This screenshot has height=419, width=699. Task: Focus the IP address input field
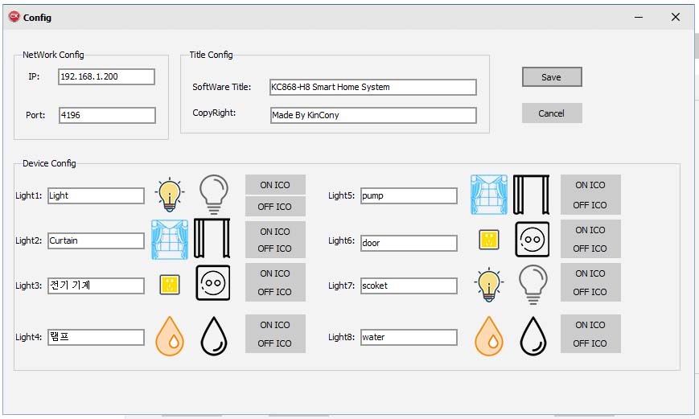tap(106, 76)
